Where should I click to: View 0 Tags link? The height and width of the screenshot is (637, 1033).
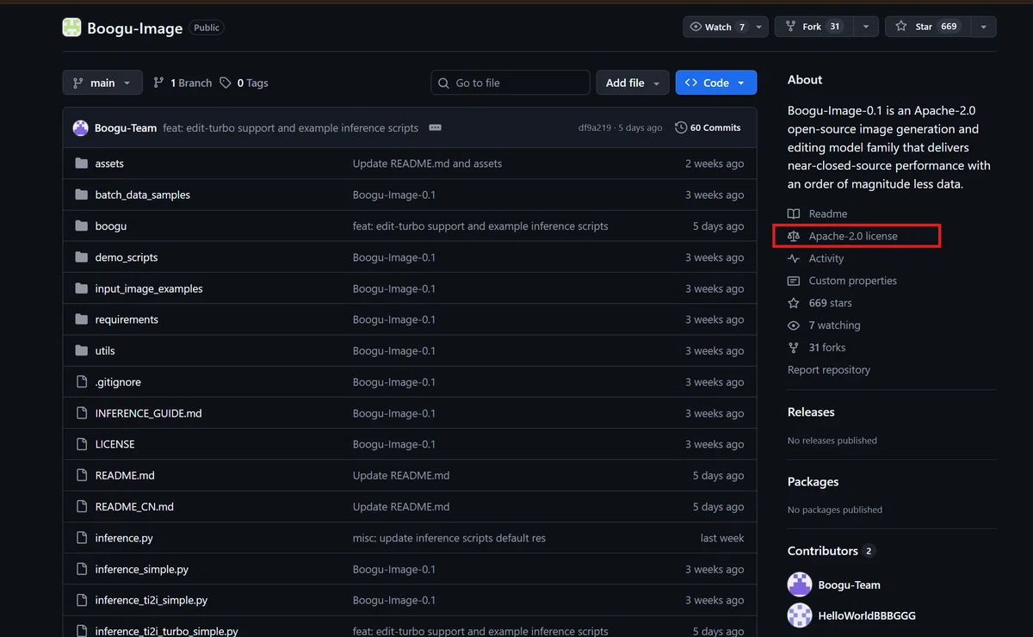point(244,83)
